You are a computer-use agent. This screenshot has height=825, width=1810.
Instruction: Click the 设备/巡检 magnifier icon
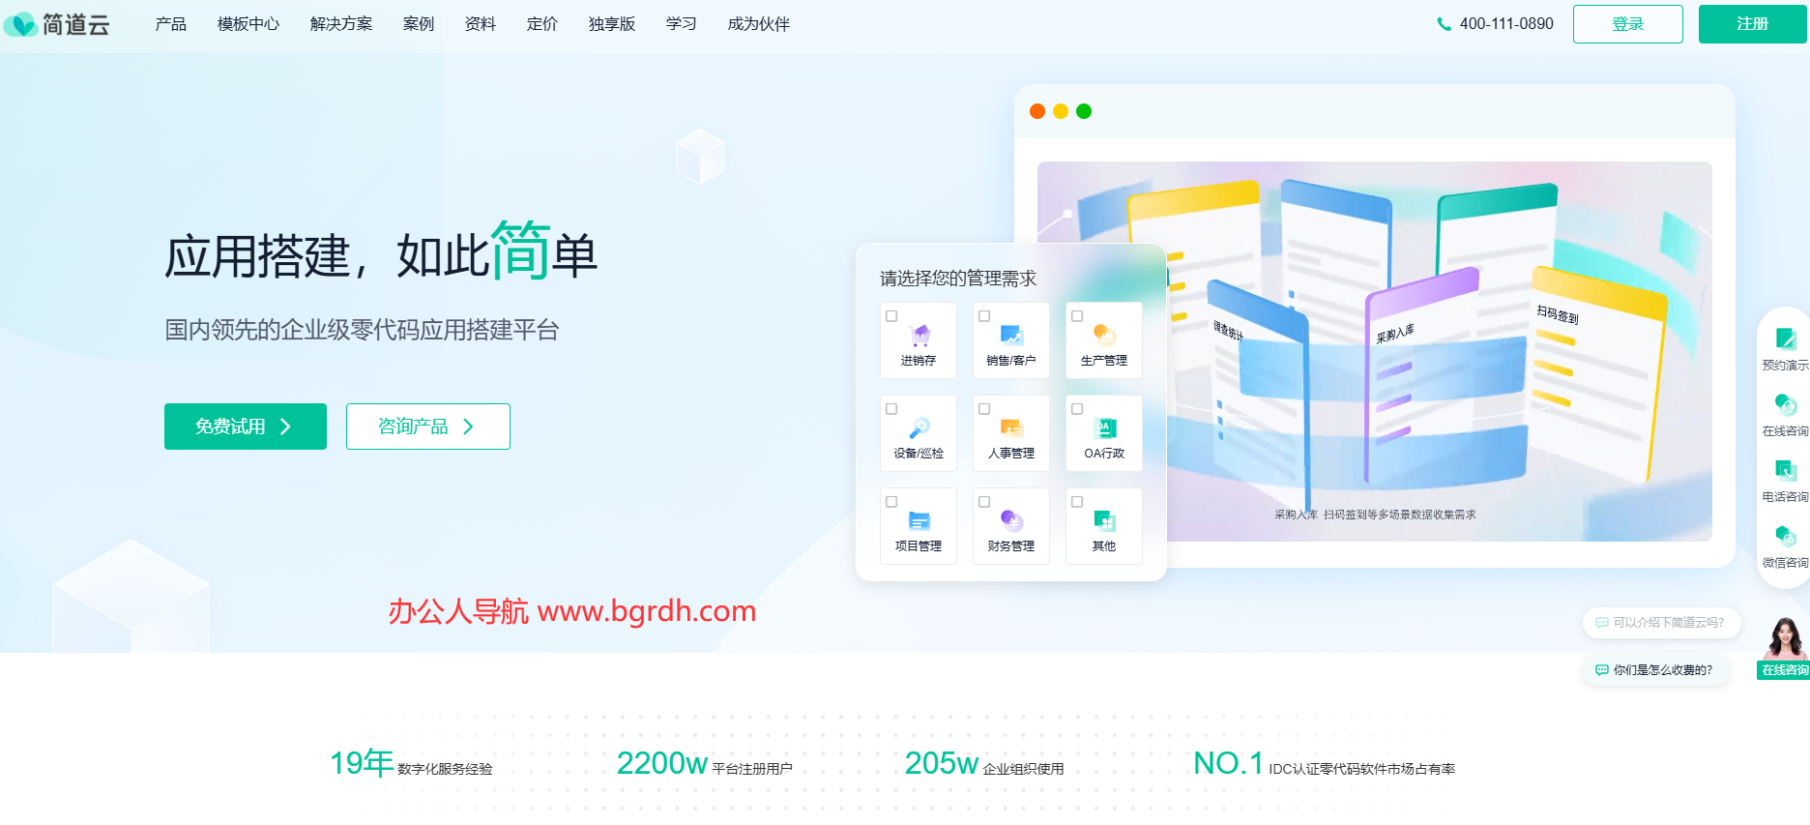point(920,427)
